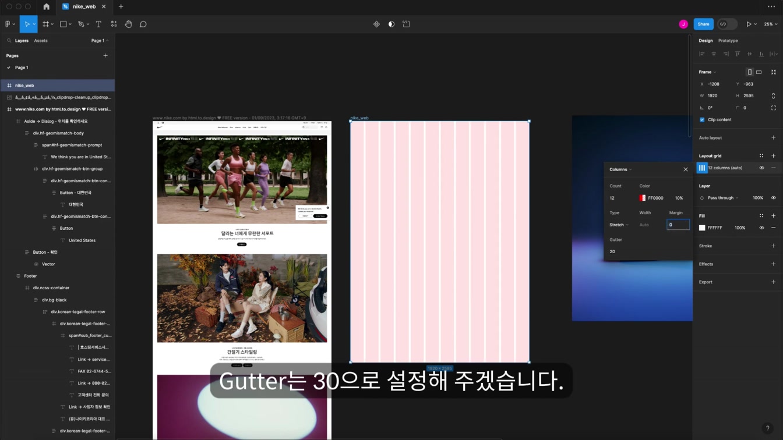Image resolution: width=783 pixels, height=440 pixels.
Task: Click Align bottom icon
Action: (x=761, y=54)
